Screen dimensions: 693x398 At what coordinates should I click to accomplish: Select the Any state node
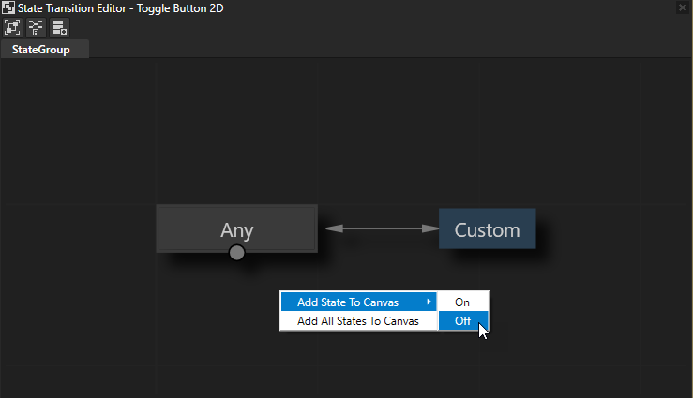(236, 228)
